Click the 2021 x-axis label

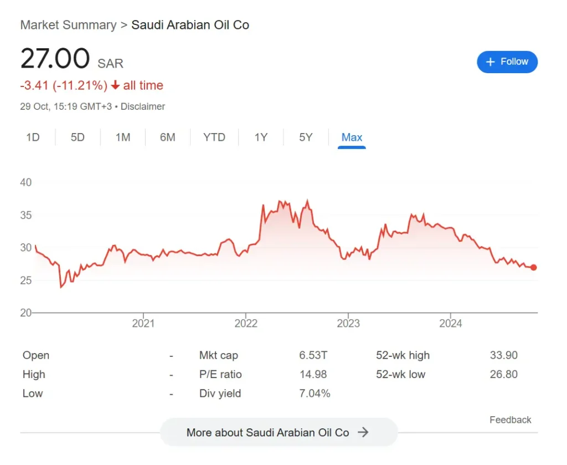143,323
